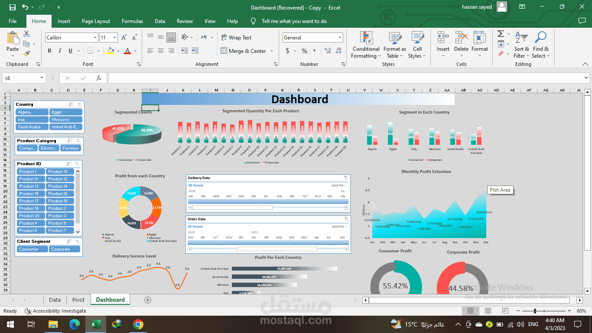Screen dimensions: 592x333
Task: Insert function using the fx icon
Action: tap(99, 78)
